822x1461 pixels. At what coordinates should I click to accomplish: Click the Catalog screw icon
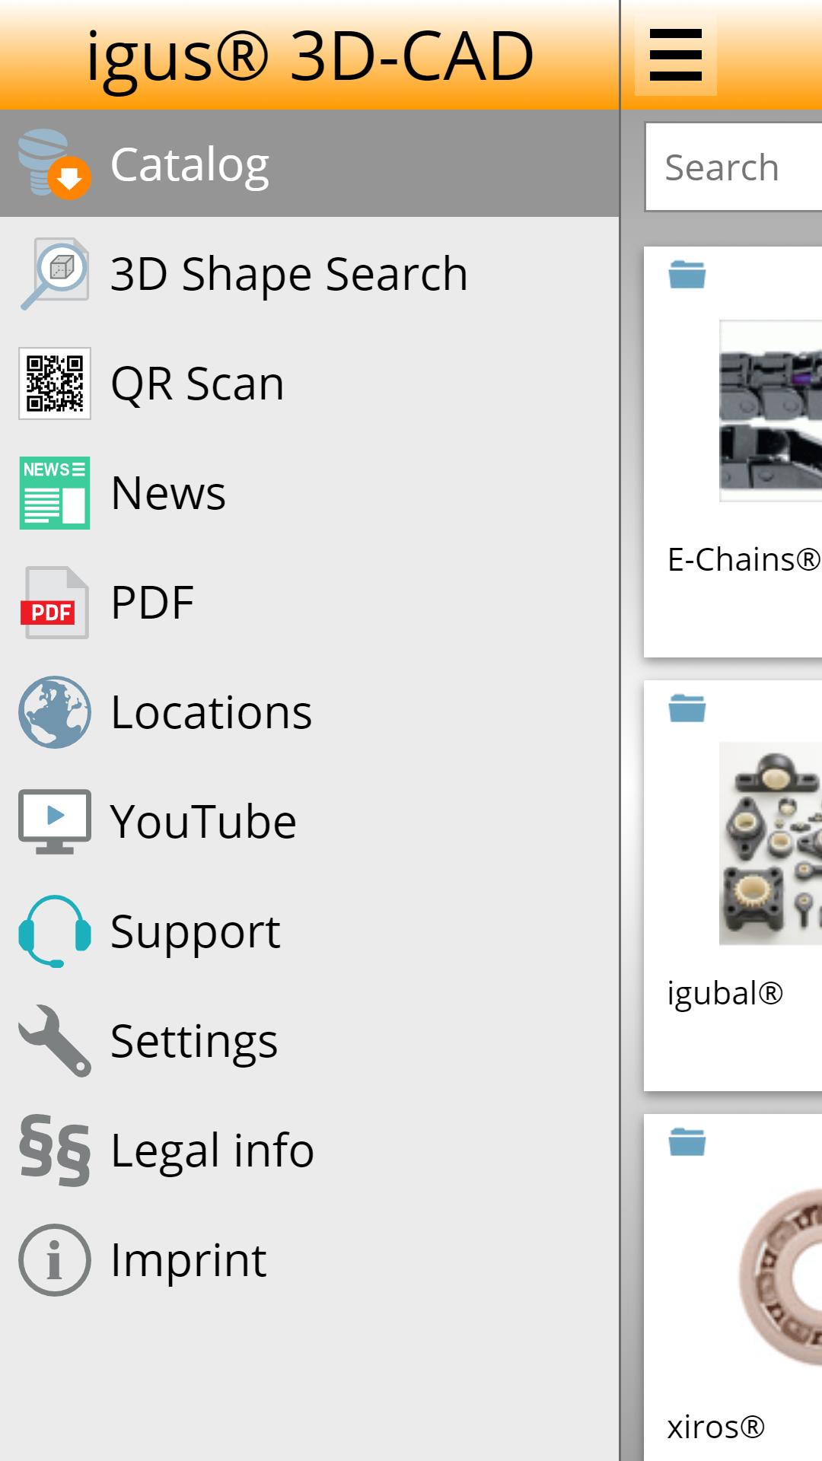point(55,164)
